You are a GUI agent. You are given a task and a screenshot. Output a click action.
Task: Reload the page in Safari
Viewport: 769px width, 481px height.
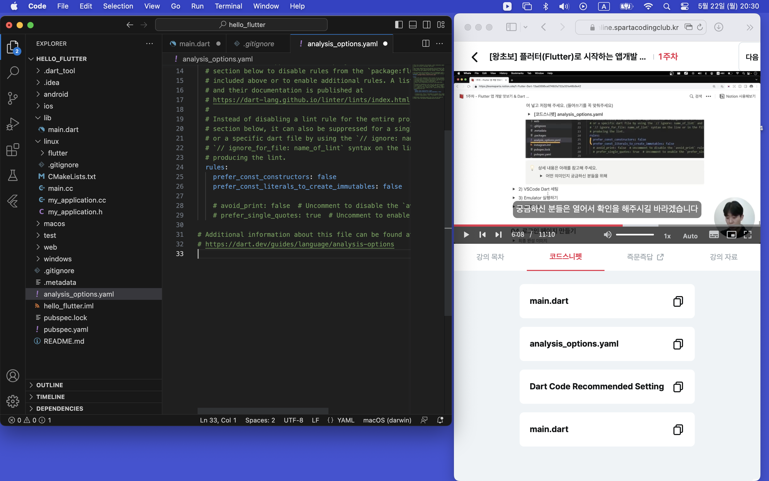700,27
